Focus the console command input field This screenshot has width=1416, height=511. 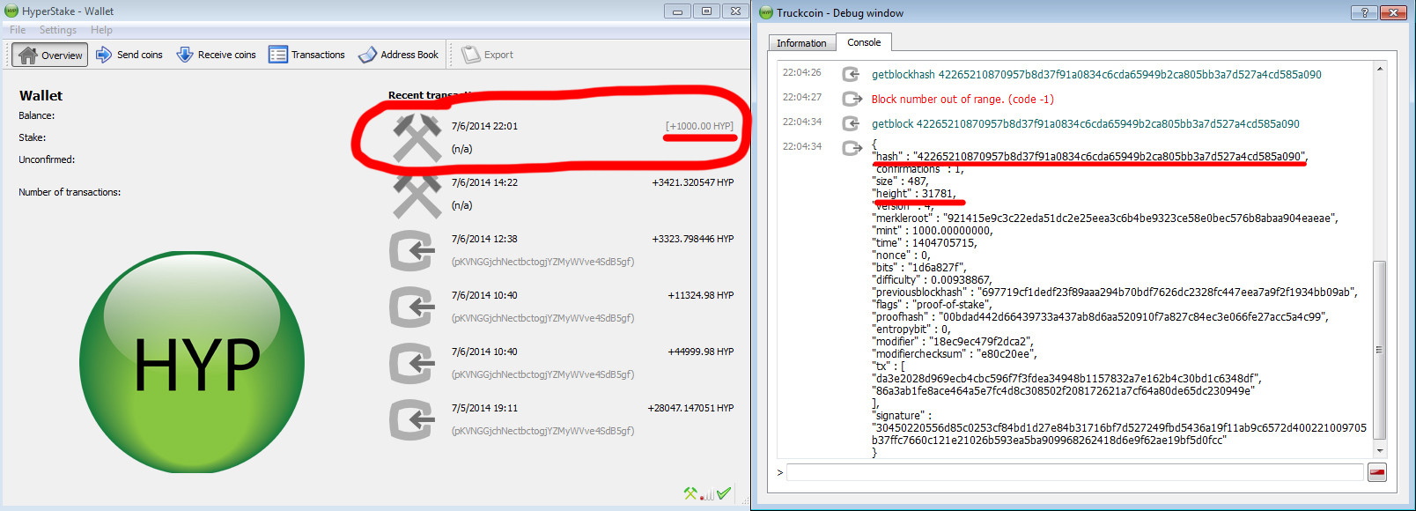[1074, 473]
